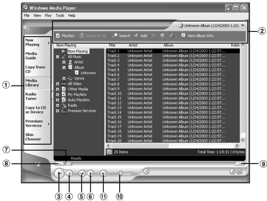Click Queue-It-Up in the toolbar
Image resolution: width=267 pixels, height=201 pixels.
point(93,36)
